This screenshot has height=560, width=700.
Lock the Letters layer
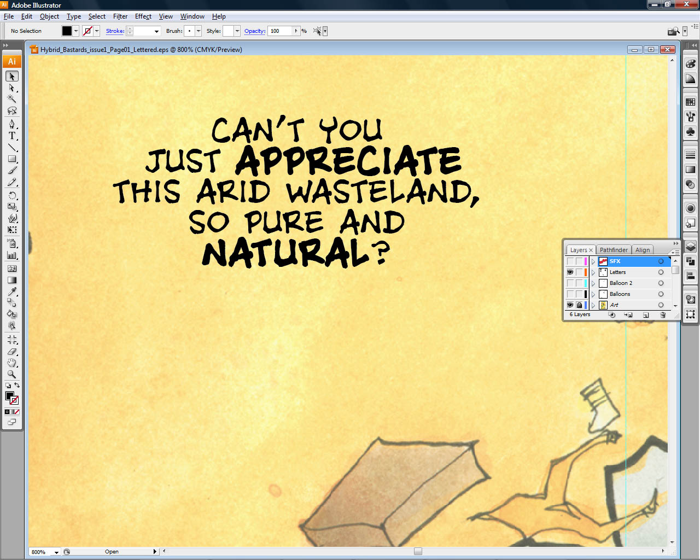[x=579, y=272]
